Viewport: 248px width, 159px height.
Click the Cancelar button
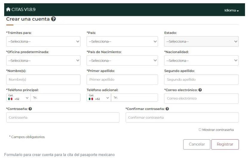pos(197,144)
